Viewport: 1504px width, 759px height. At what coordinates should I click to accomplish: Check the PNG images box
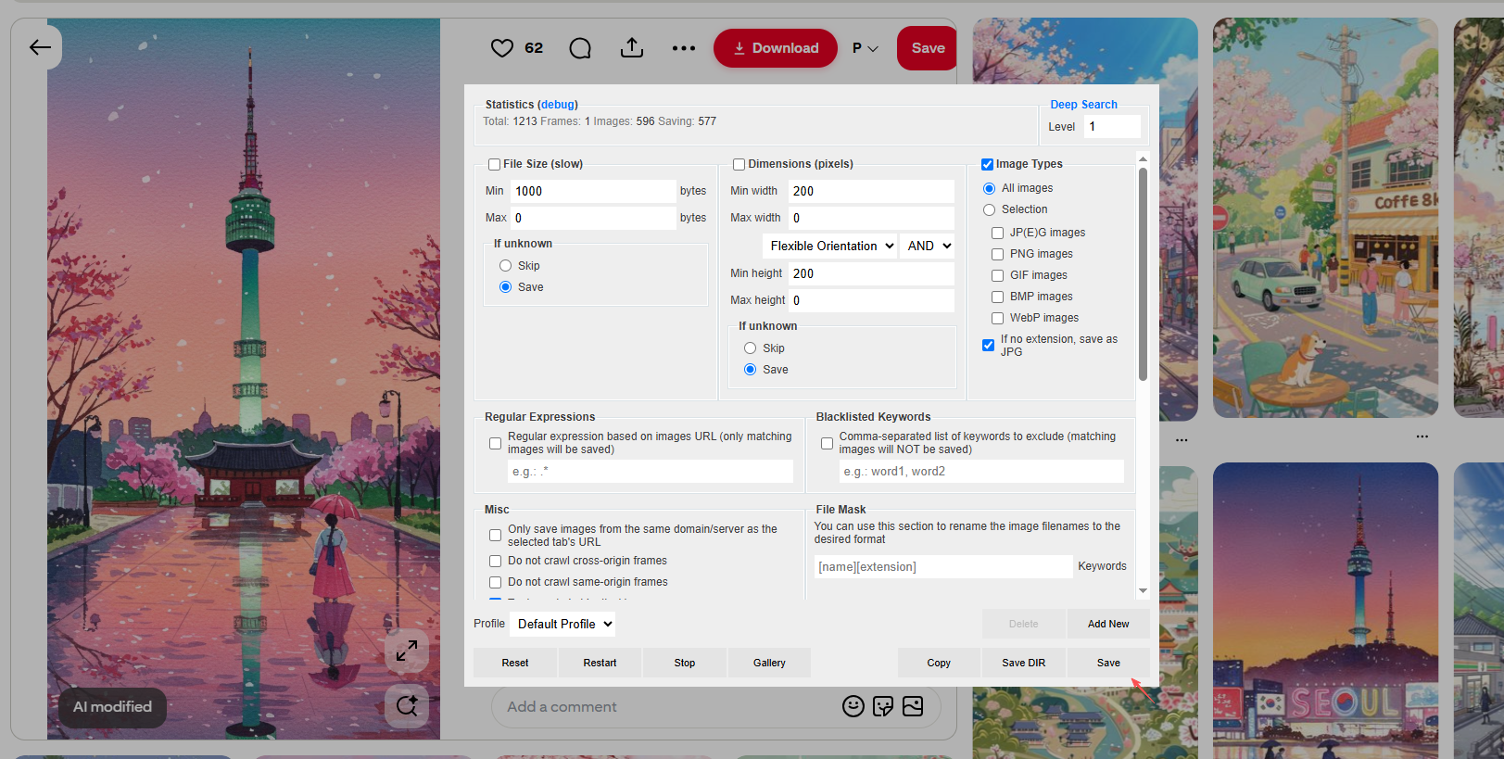coord(998,254)
